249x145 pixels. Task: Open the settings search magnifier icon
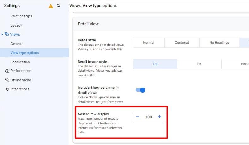(x=59, y=6)
